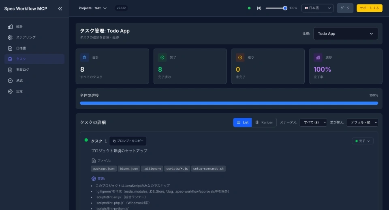Screen dimensions: 389x210
Task: Switch to List view
Action: click(x=242, y=122)
